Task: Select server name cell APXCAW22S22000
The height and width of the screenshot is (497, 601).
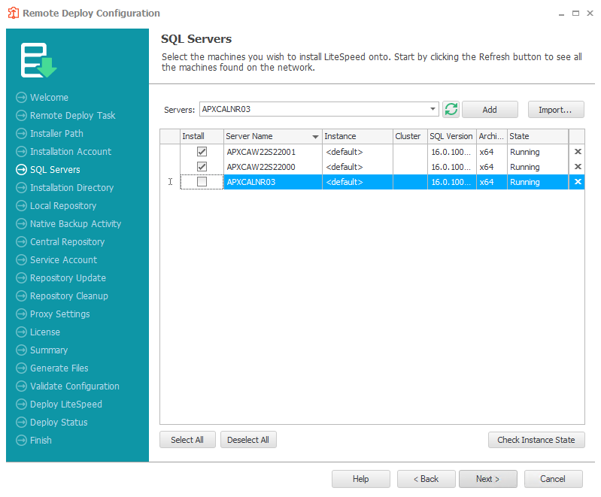Action: click(273, 167)
